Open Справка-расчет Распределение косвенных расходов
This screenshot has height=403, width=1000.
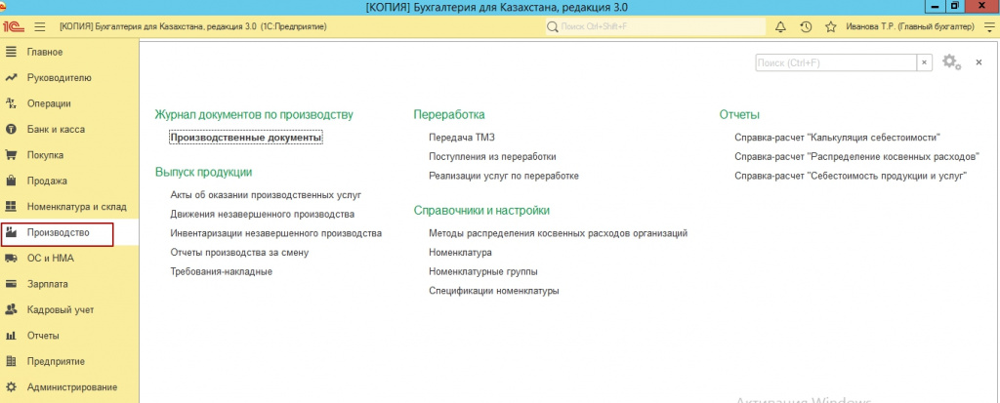pos(856,156)
